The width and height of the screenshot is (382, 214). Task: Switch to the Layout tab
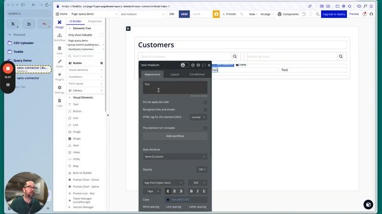click(x=174, y=74)
